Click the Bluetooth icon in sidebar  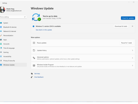[x=1, y=27]
